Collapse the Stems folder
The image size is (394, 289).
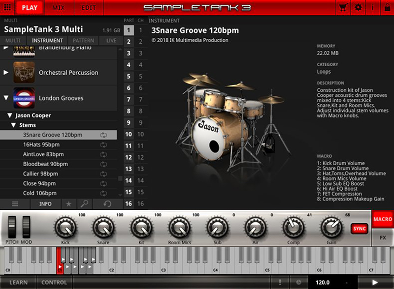pyautogui.click(x=14, y=125)
